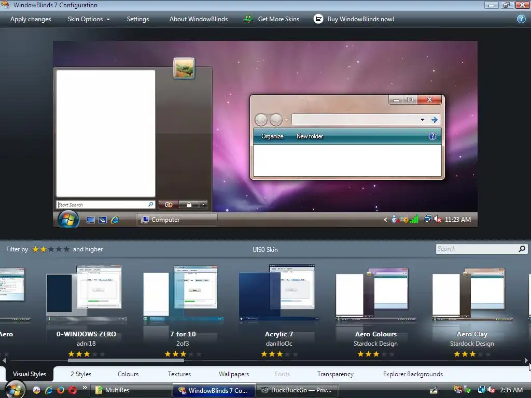Click the Start orb in the skin preview

(x=68, y=219)
